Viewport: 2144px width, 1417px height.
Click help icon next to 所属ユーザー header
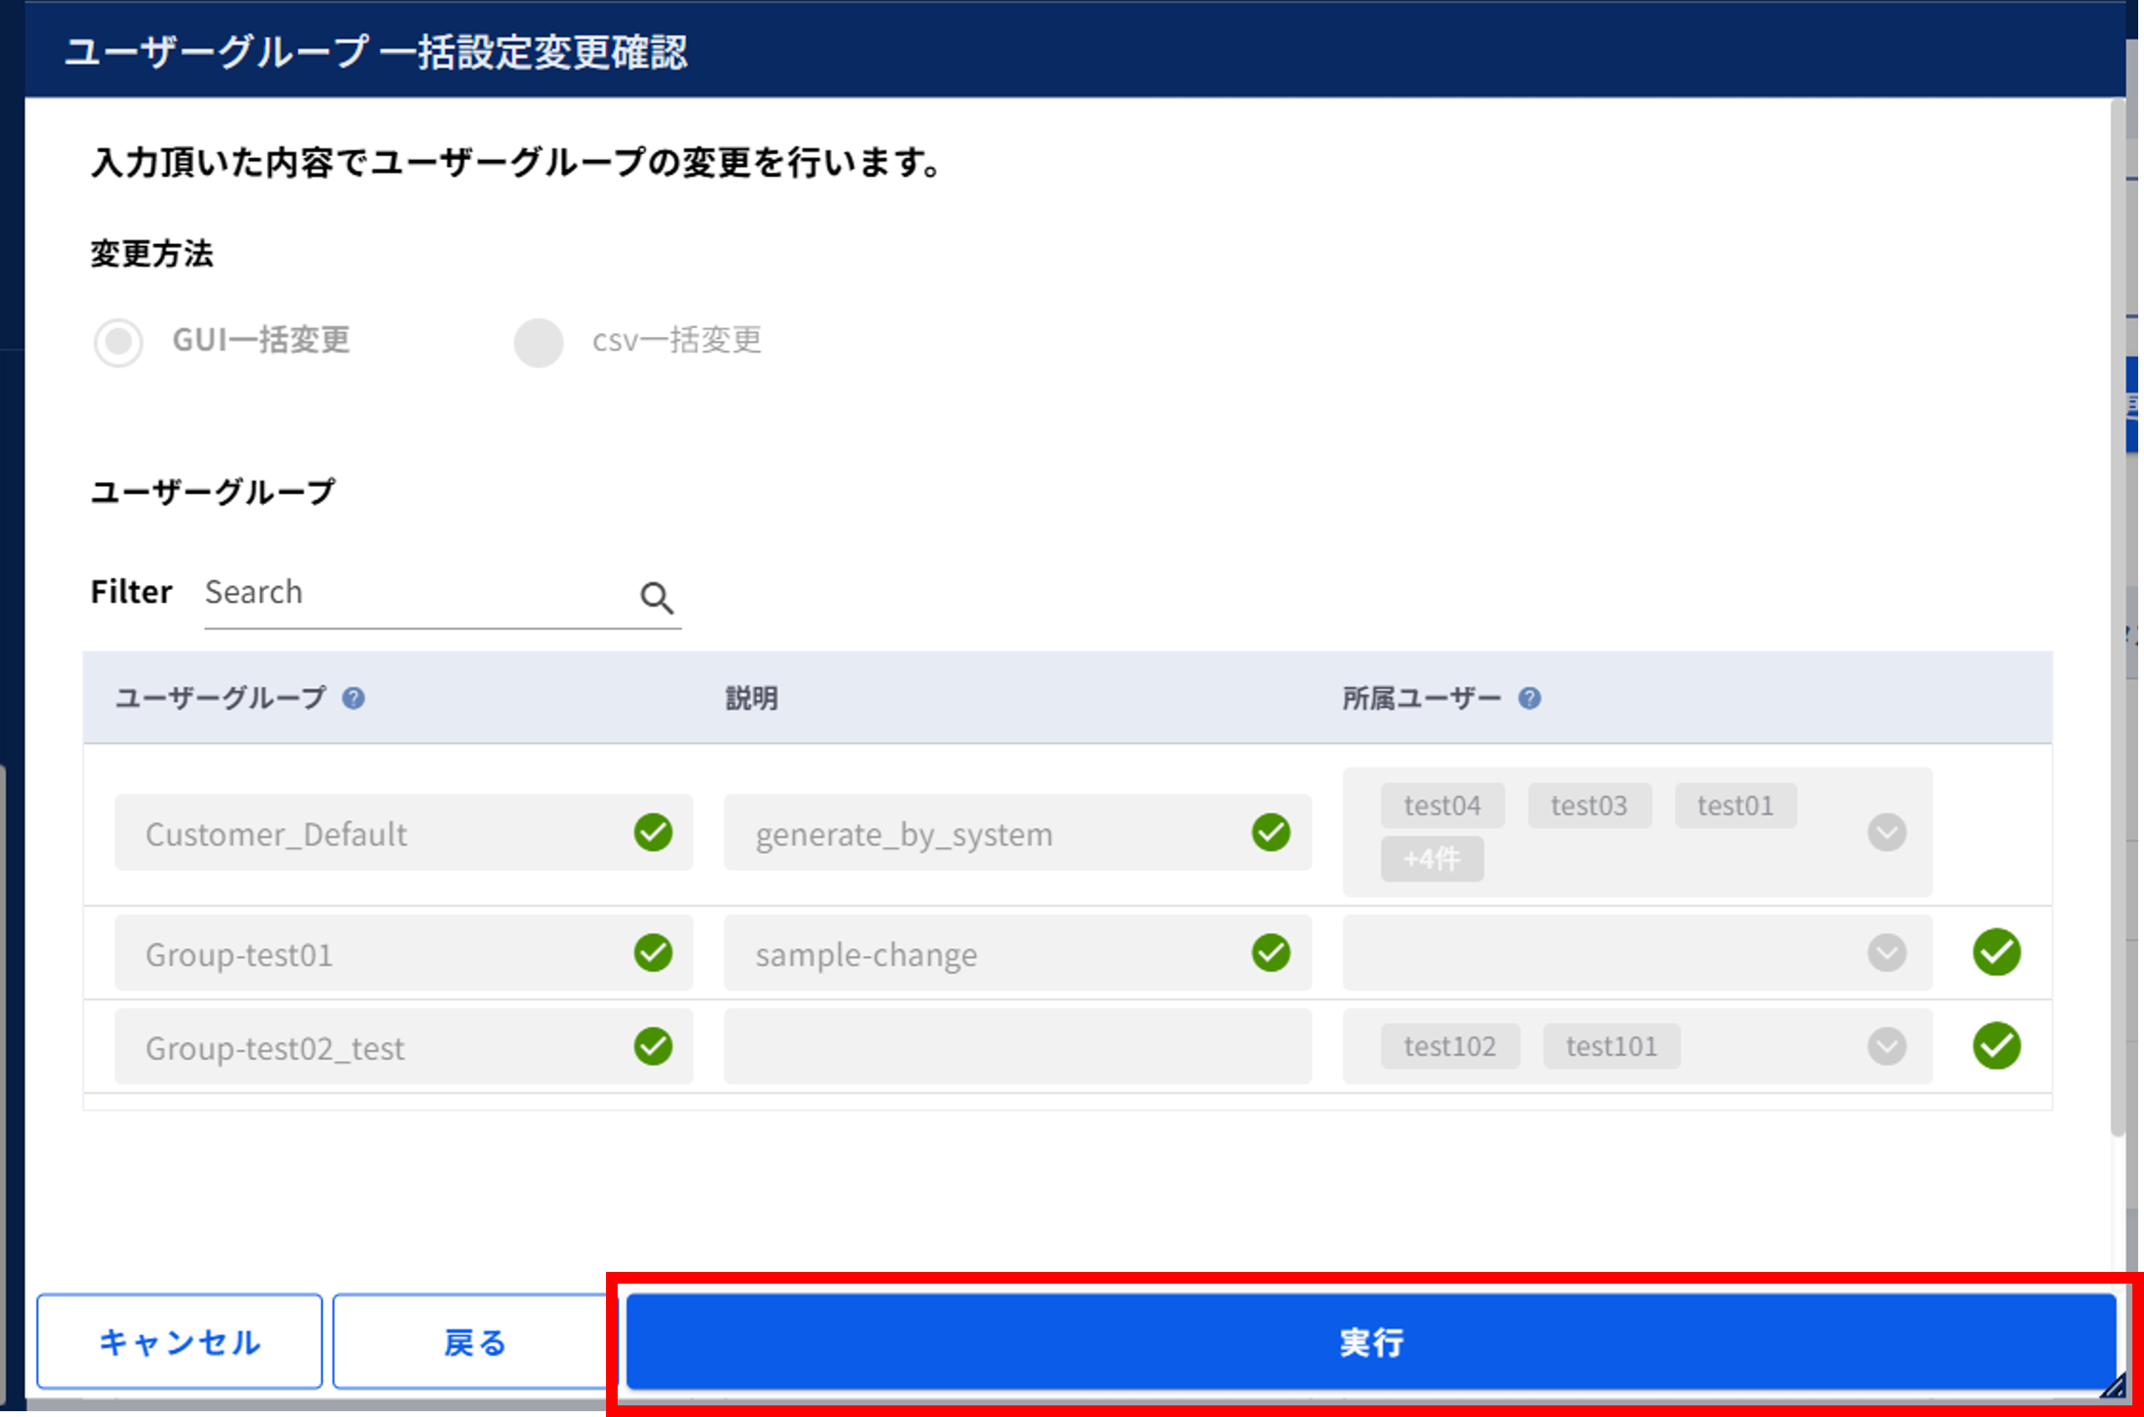(1529, 698)
